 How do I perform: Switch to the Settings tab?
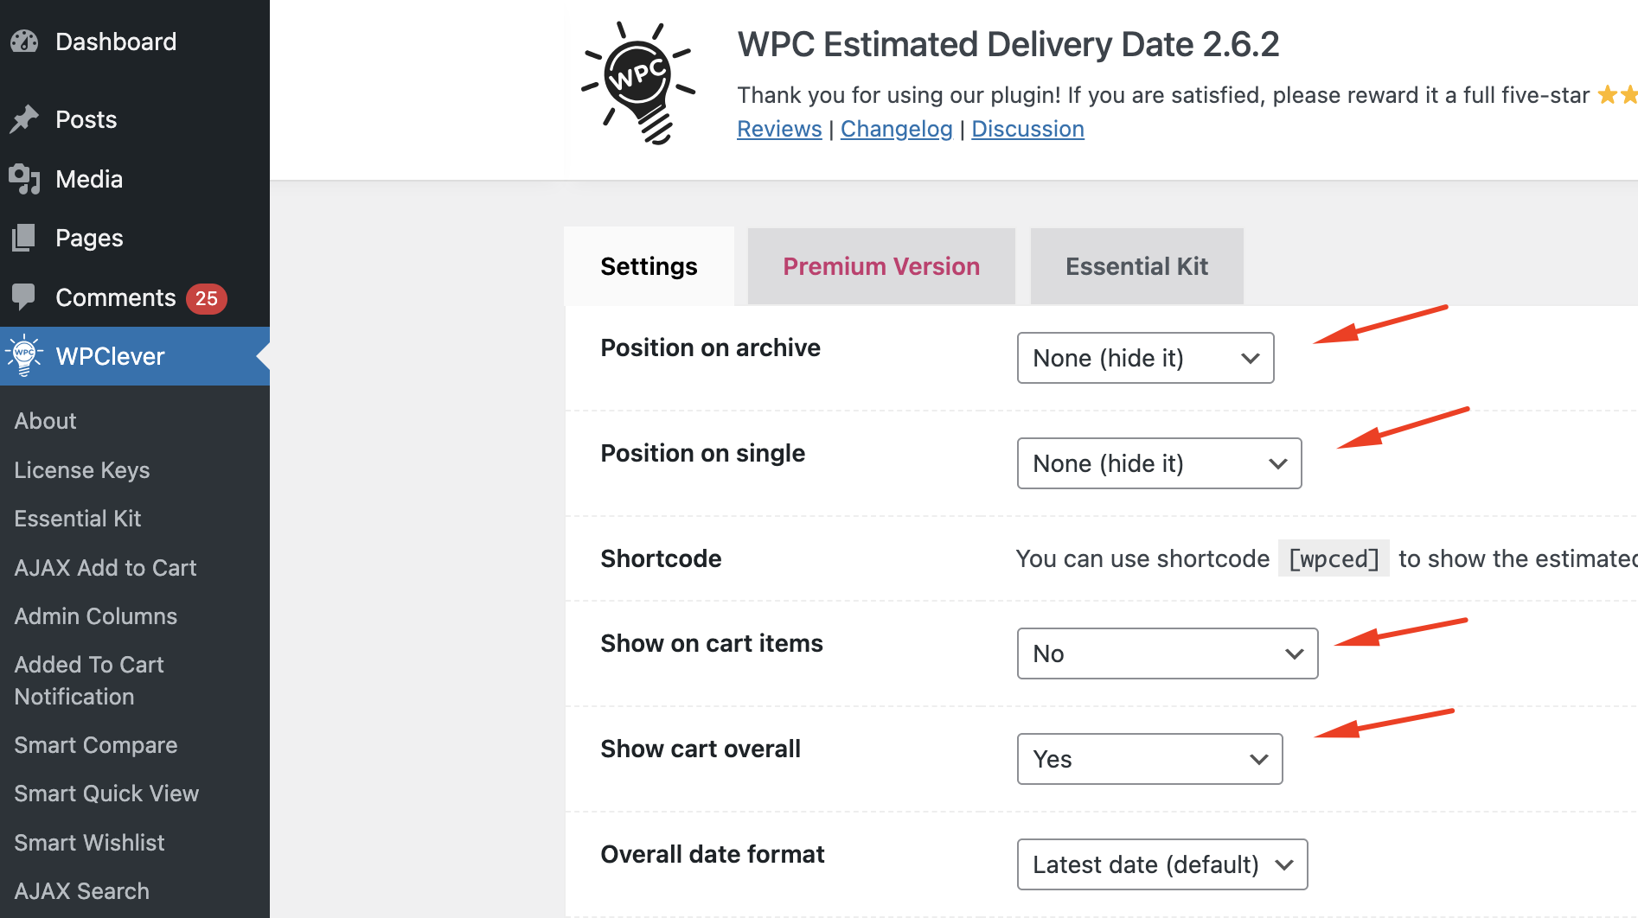tap(649, 266)
